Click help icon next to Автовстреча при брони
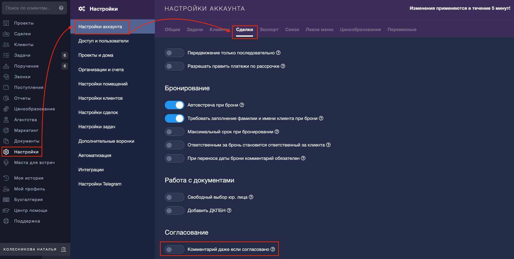 (x=242, y=105)
